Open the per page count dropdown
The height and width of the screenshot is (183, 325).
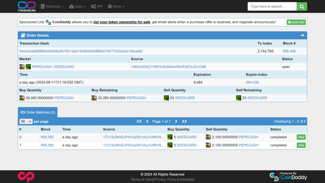tap(26, 121)
